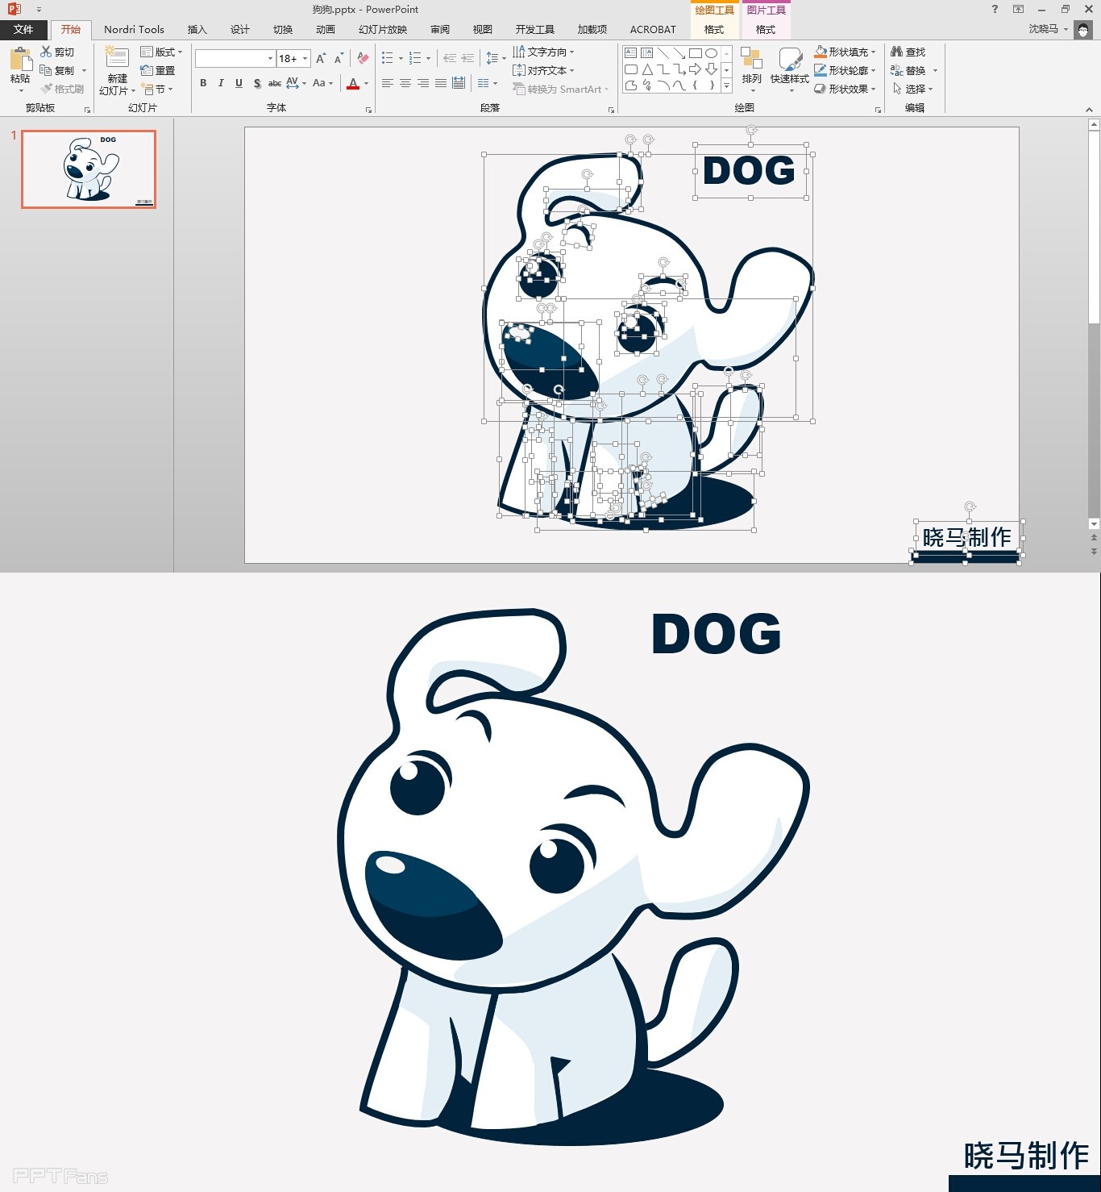Screen dimensions: 1101x1192
Task: Toggle Underline formatting
Action: click(x=239, y=83)
